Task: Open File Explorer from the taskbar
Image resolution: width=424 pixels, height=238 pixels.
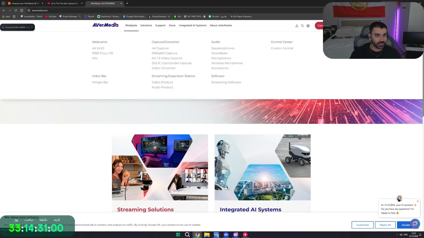Action: click(x=207, y=235)
